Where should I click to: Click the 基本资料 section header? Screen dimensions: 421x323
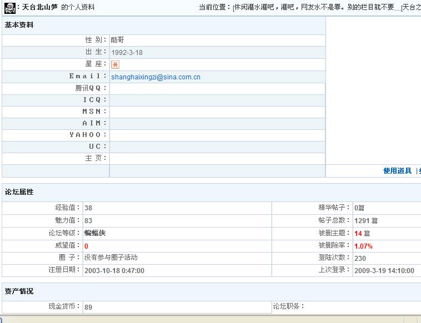(19, 24)
